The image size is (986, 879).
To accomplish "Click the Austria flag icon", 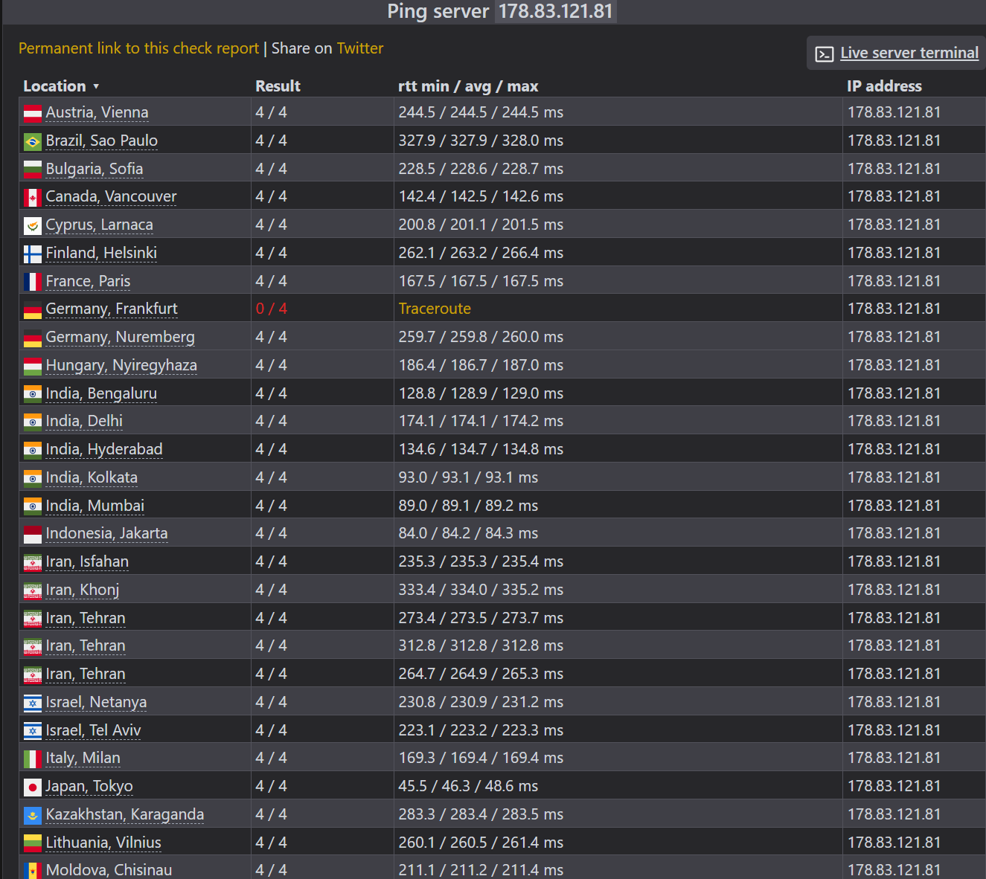I will click(x=33, y=114).
